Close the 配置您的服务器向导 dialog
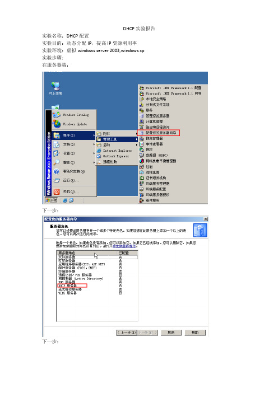Image resolution: width=278 pixels, height=393 pixels. (x=206, y=219)
